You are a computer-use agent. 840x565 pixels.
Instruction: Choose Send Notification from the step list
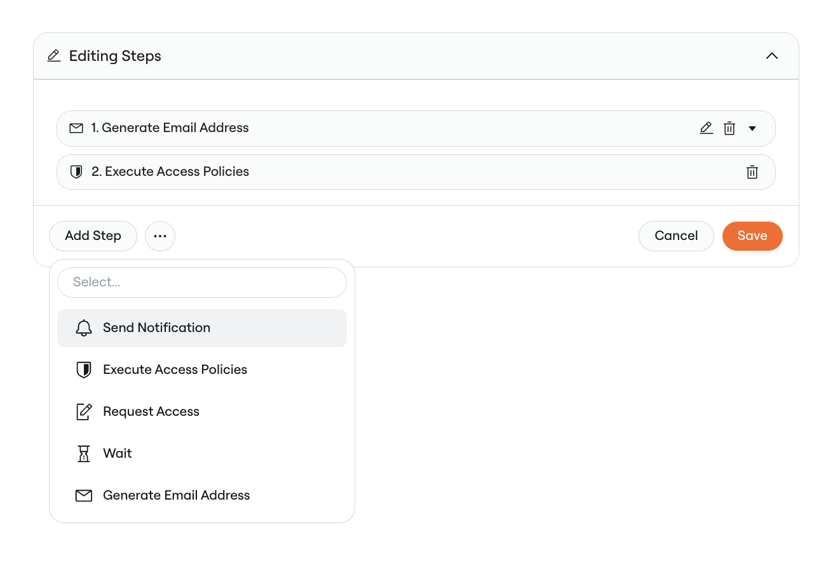[x=156, y=328]
